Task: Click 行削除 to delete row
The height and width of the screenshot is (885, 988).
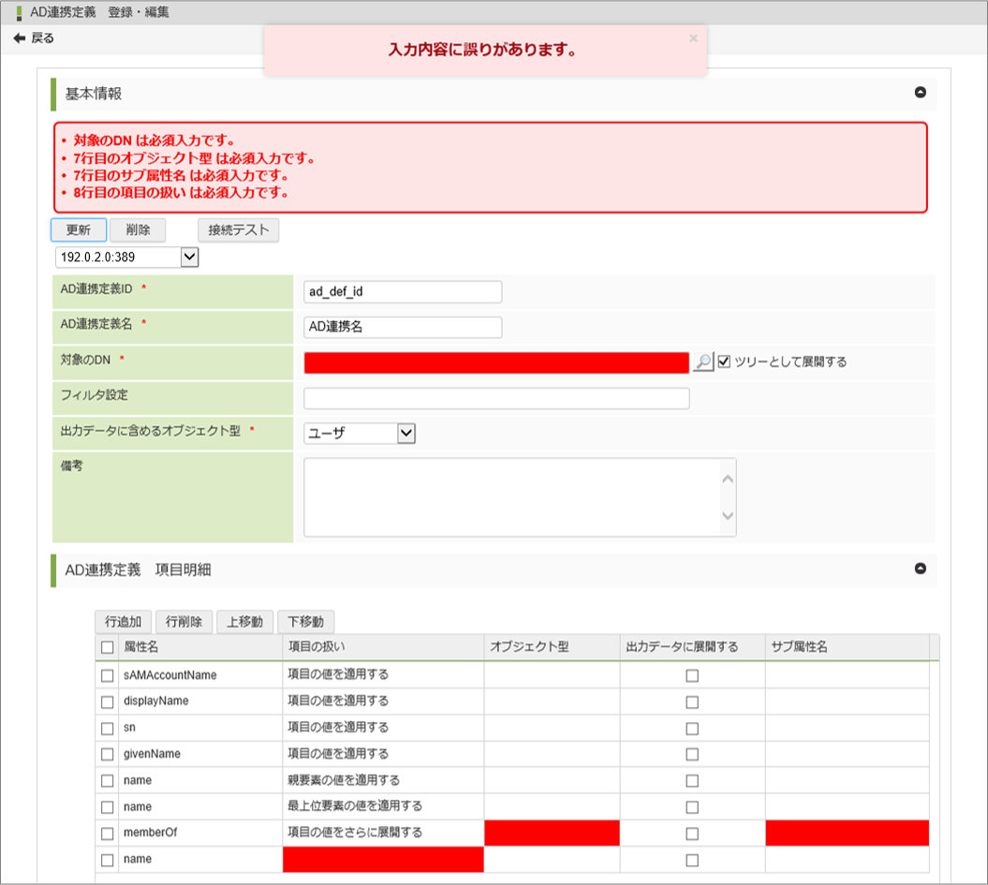Action: pyautogui.click(x=184, y=622)
